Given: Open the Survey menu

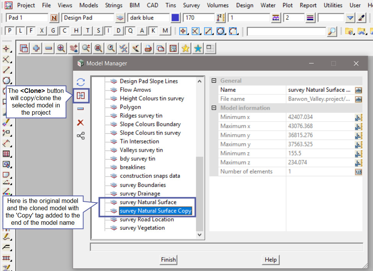Looking at the screenshot, I should point(191,5).
